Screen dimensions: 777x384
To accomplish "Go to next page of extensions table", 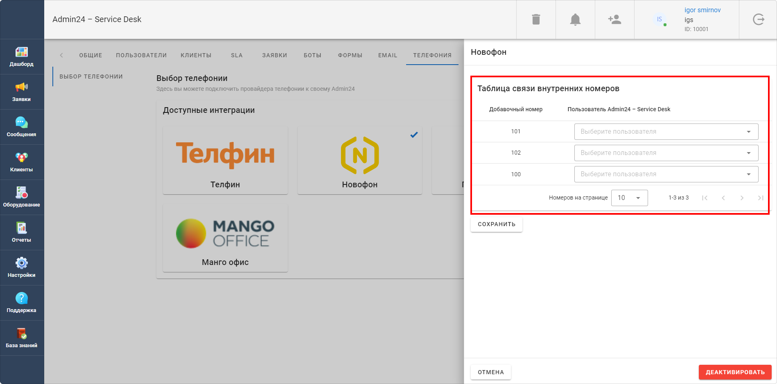I will pyautogui.click(x=742, y=198).
